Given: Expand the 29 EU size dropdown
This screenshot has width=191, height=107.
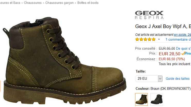Looking at the screenshot, I should [149, 79].
